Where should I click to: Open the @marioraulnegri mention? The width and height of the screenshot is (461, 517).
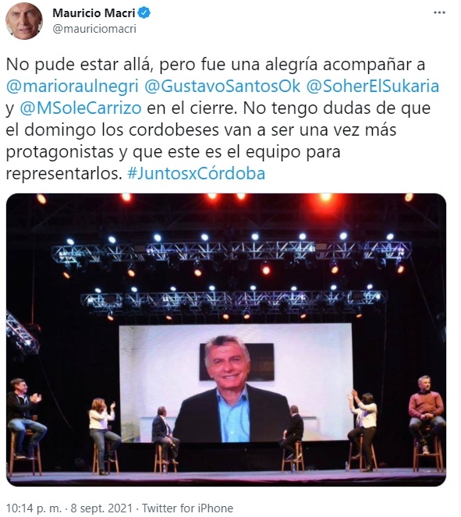73,87
